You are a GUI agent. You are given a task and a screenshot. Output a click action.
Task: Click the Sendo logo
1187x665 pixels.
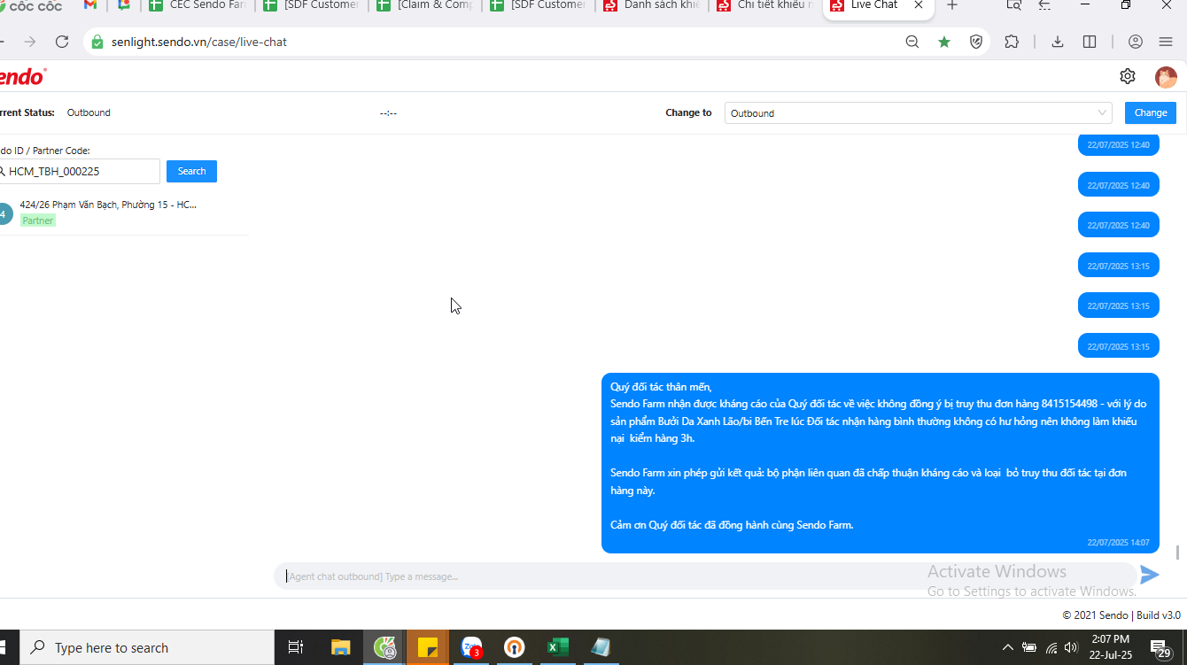[21, 77]
